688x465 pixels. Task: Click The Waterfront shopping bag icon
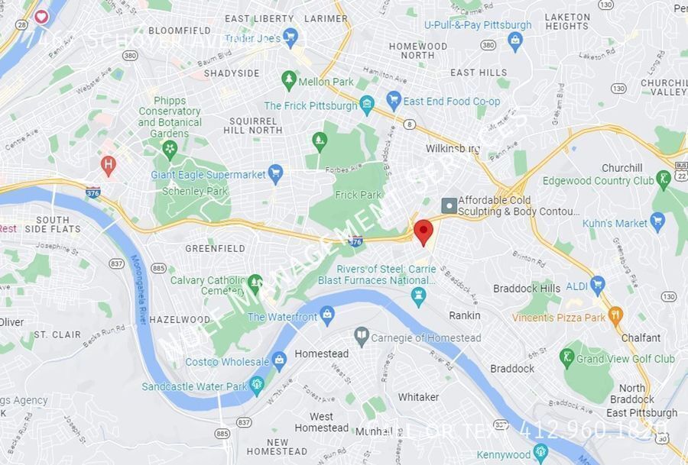327,315
